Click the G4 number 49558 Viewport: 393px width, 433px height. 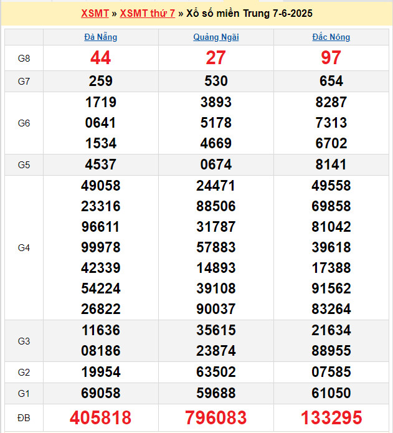coord(331,186)
